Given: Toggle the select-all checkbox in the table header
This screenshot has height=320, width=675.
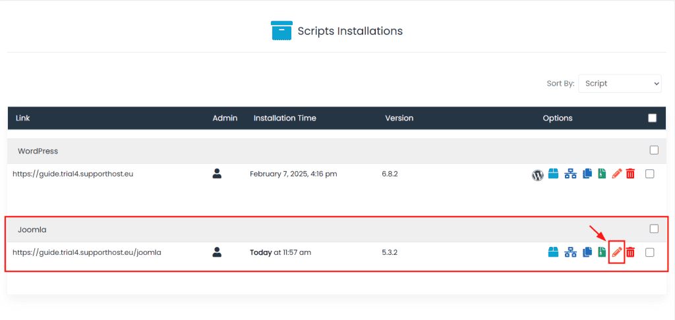Looking at the screenshot, I should (x=653, y=119).
